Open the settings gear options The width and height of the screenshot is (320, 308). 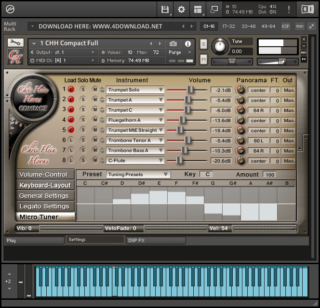point(181,9)
